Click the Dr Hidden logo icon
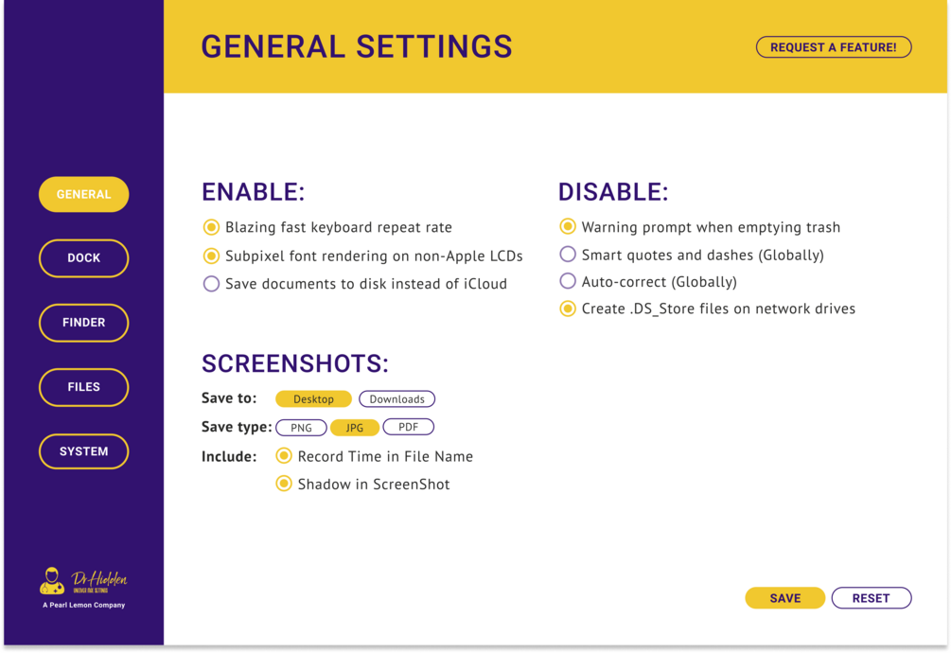951x653 pixels. click(53, 580)
